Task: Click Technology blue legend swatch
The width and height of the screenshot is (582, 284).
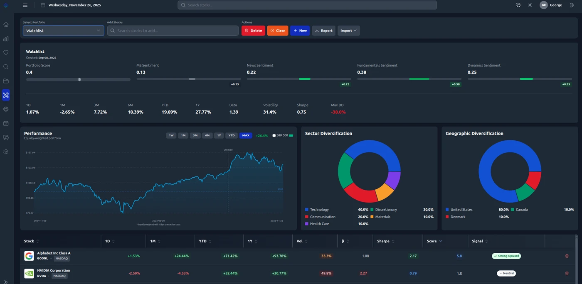Action: pyautogui.click(x=307, y=210)
